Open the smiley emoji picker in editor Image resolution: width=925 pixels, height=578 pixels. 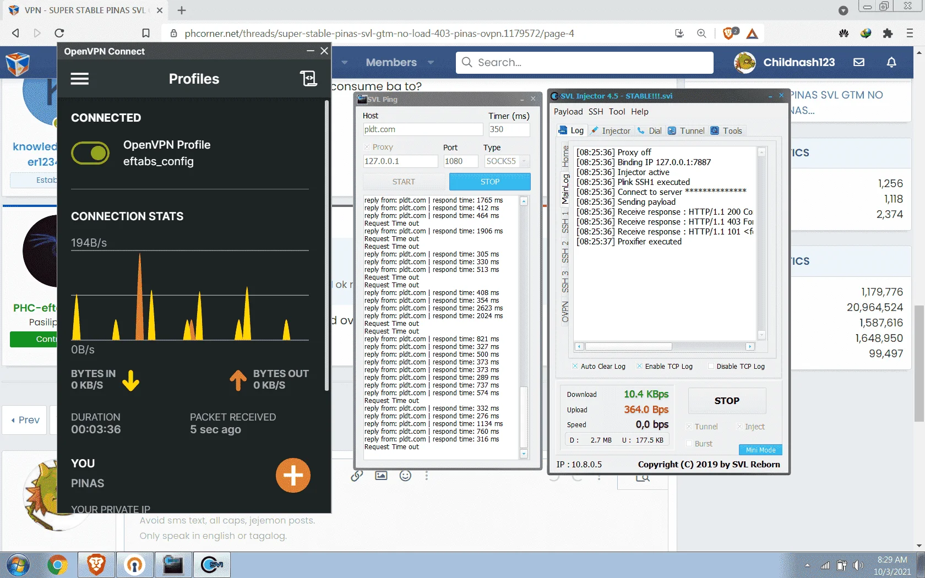click(x=405, y=476)
